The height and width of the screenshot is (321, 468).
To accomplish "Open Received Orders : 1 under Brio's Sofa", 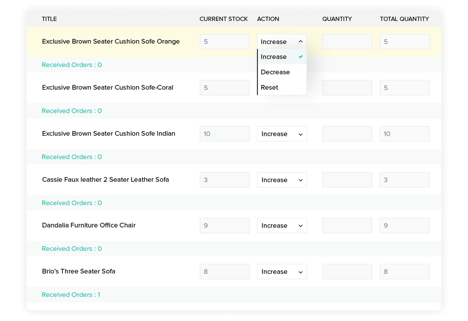I will click(x=71, y=295).
